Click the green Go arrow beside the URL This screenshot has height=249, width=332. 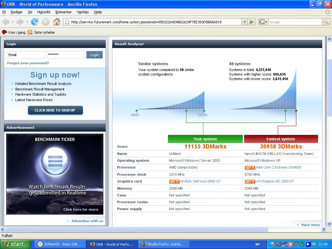pos(252,22)
